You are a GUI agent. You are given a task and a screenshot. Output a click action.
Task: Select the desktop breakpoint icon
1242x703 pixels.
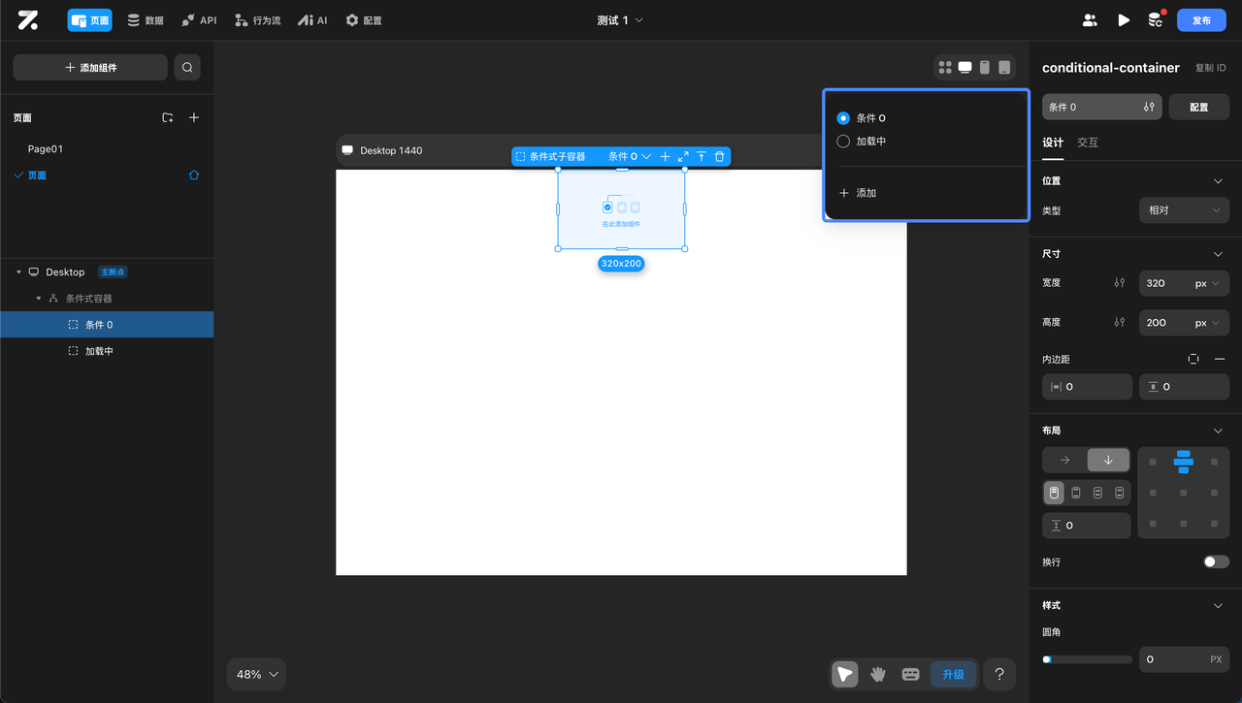tap(965, 67)
